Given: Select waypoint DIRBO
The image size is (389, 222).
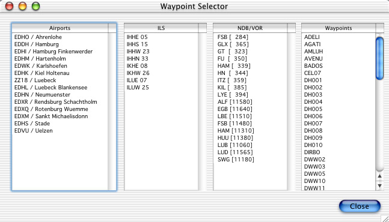Looking at the screenshot, I should [312, 152].
